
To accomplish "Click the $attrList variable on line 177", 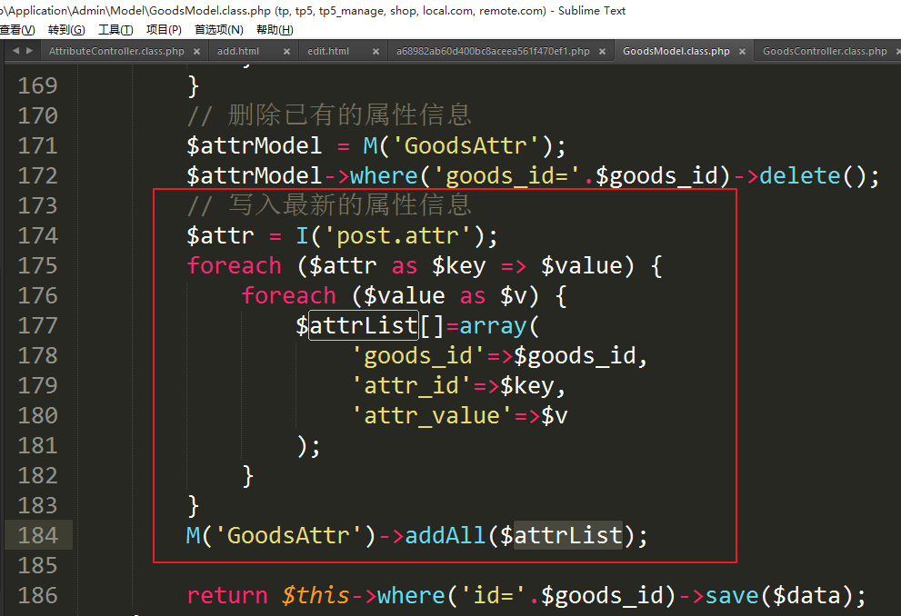I will (362, 325).
